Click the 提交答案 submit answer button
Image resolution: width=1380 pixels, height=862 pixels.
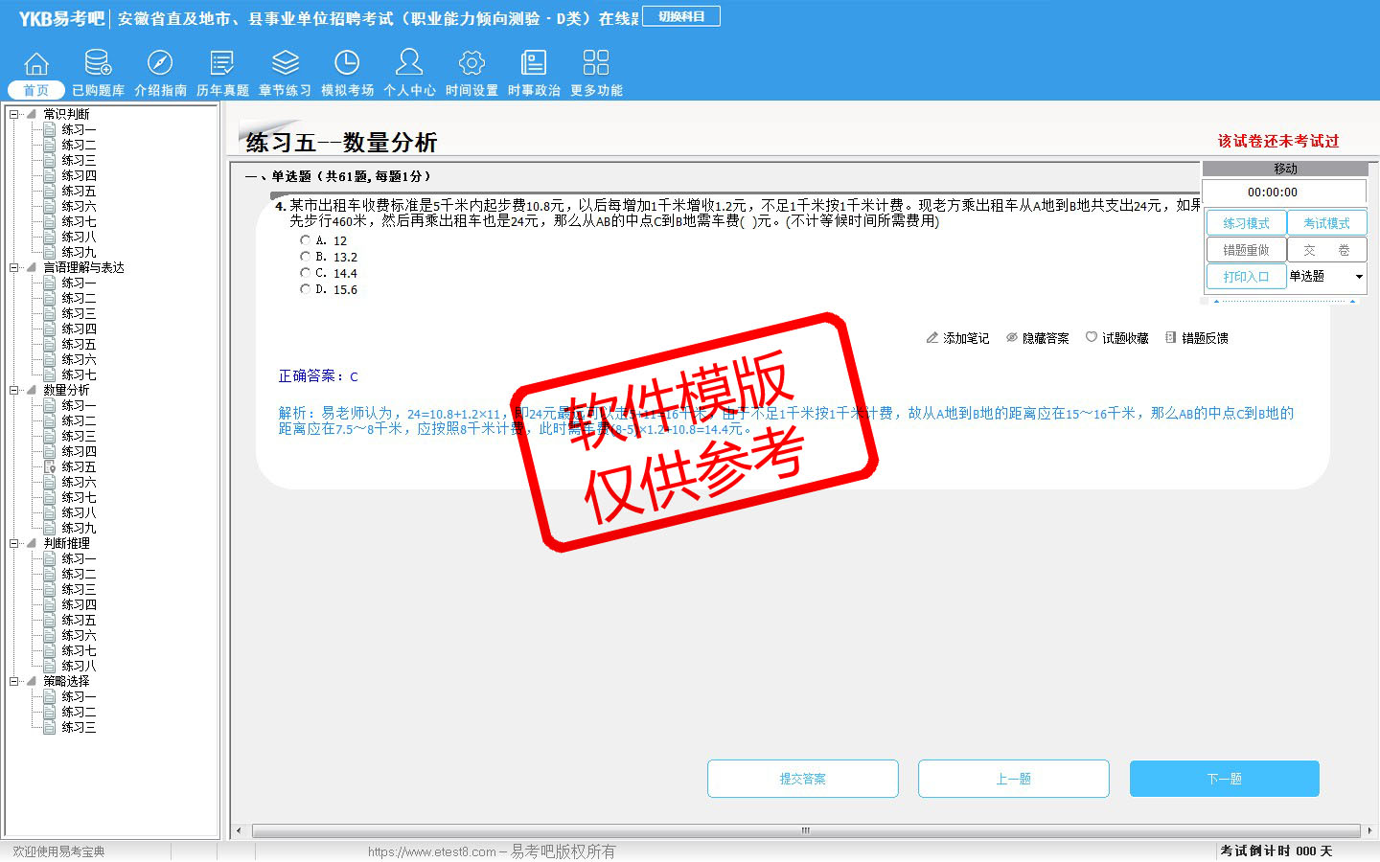point(802,779)
